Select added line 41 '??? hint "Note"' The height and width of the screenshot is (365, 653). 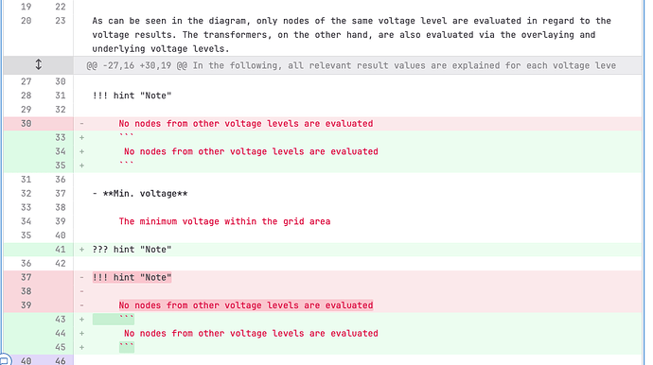pos(132,250)
